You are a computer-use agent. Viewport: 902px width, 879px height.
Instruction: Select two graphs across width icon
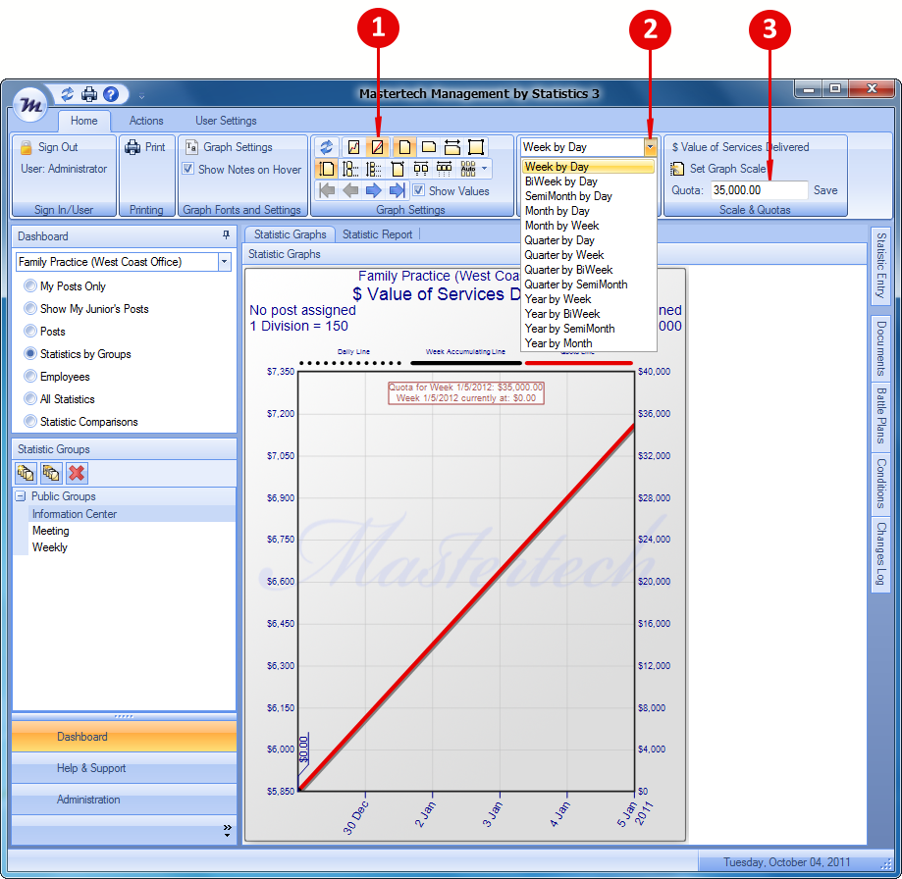coord(420,169)
